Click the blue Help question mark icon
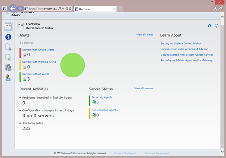 click(x=217, y=26)
